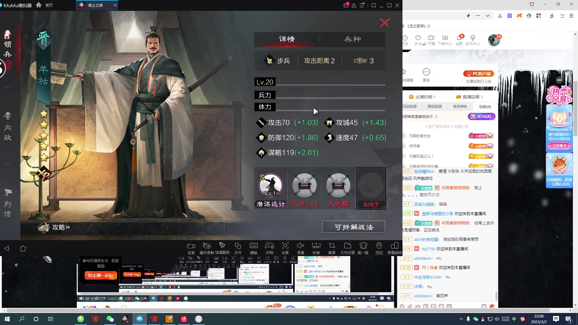Select the 未授予 empty skill slot
This screenshot has width=578, height=325.
[x=371, y=188]
